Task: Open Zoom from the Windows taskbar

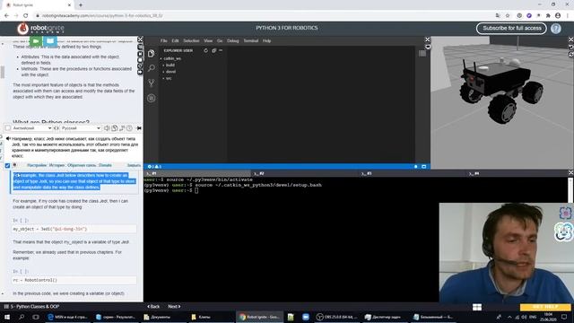Action: 306,317
